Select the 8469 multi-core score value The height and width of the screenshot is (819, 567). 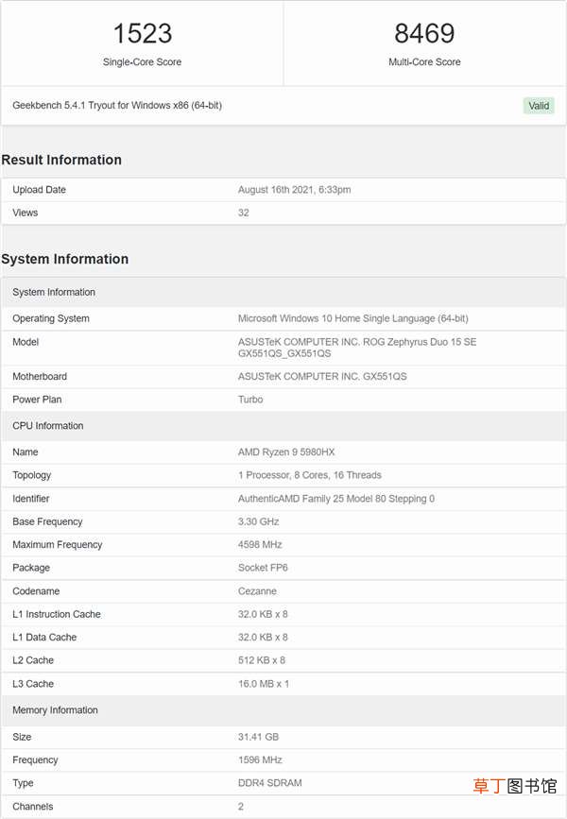[424, 33]
